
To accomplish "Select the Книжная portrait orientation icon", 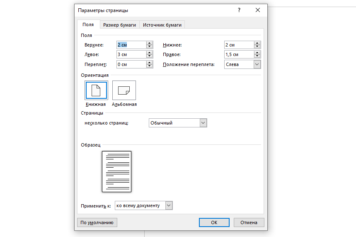I will pyautogui.click(x=96, y=90).
